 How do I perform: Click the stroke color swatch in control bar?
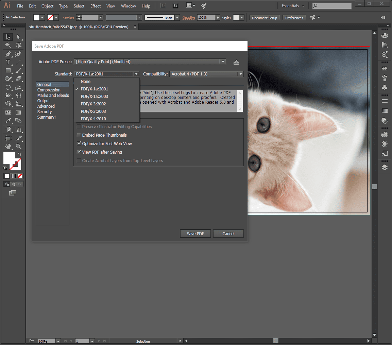[51, 17]
